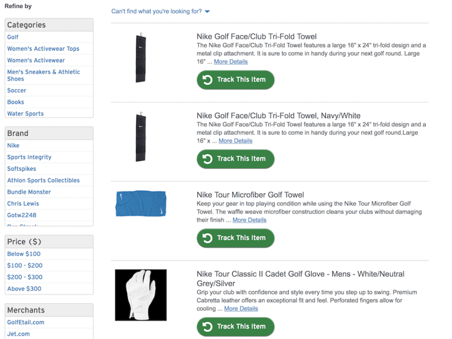Viewport: 452px width, 339px height.
Task: Click tracking arrow icon for Microfiber Golf Towel
Action: coord(207,238)
